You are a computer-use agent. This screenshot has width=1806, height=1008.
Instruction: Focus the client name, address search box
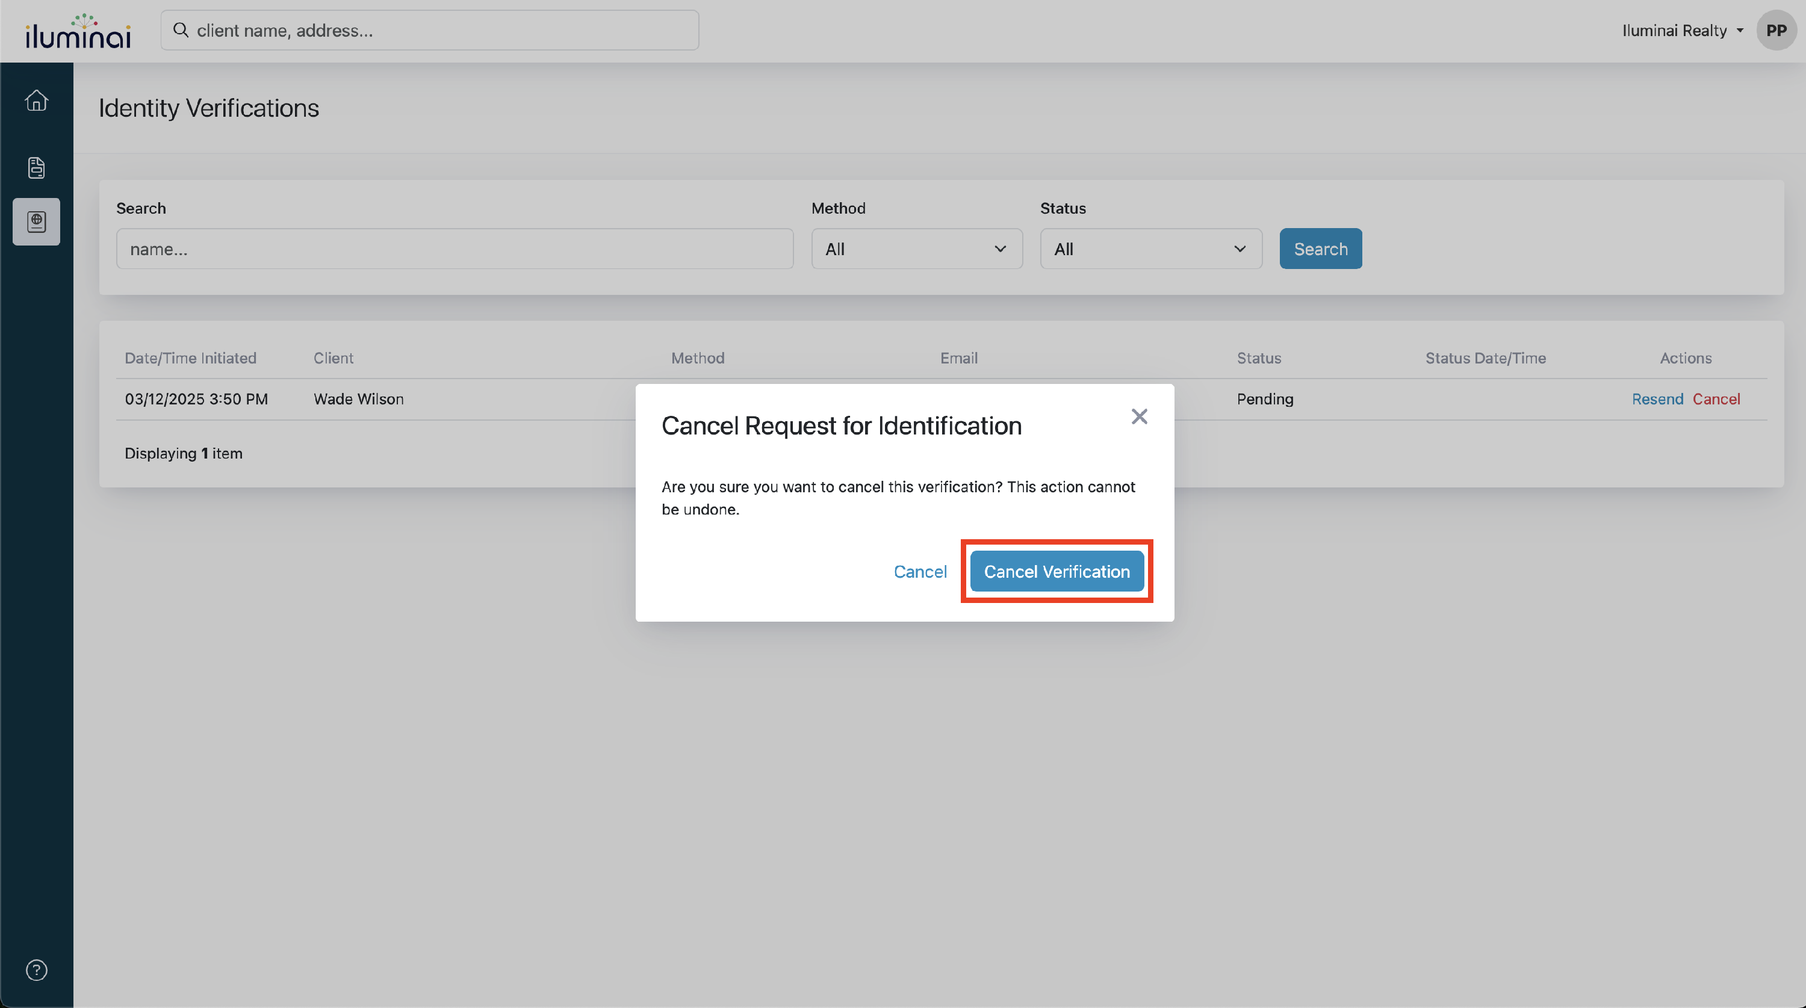pyautogui.click(x=430, y=30)
